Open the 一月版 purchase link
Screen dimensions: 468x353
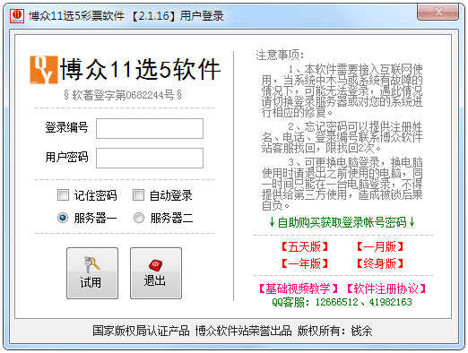pyautogui.click(x=380, y=247)
